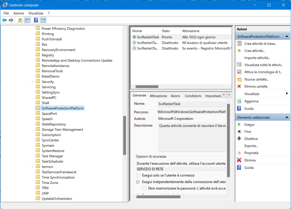Check 'Non memorizzare la password' checkbox
The width and height of the screenshot is (291, 209).
coord(144,188)
